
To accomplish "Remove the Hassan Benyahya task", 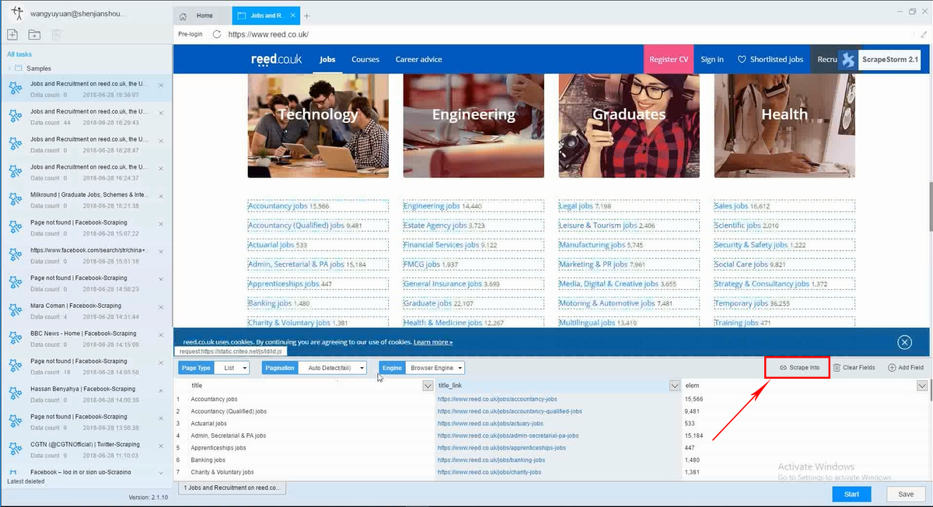I will (161, 390).
